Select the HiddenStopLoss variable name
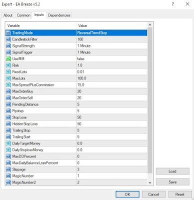This screenshot has width=194, height=200. pos(25,124)
